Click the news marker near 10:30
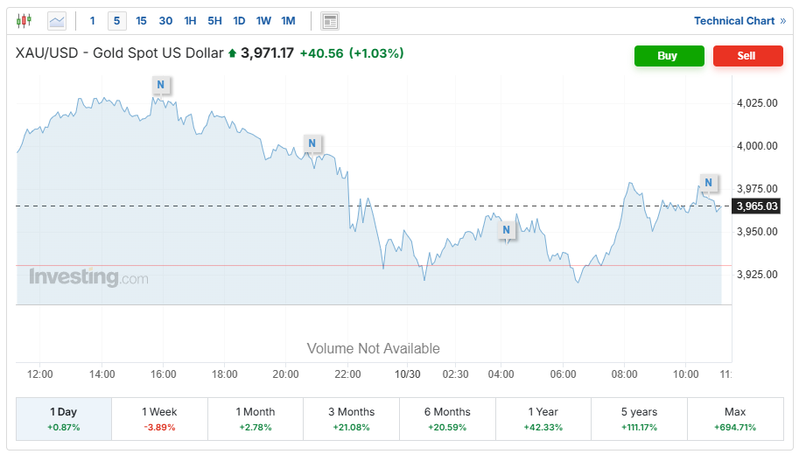The image size is (799, 461). [x=709, y=183]
